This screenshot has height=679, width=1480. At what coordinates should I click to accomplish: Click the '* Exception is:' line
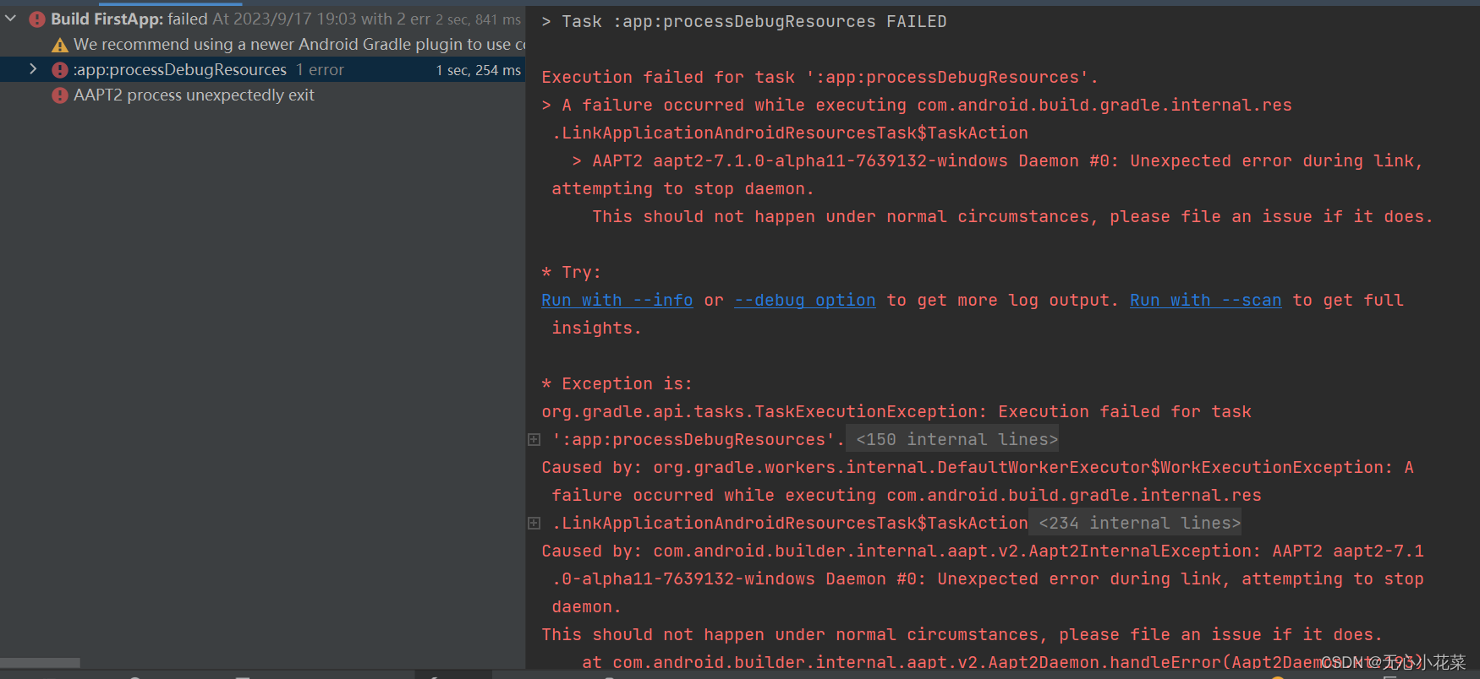click(617, 383)
